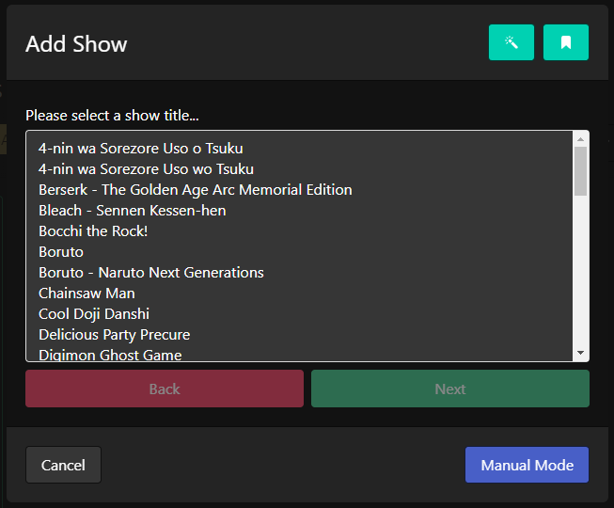Choose Boruto - Naruto Next Generations
The image size is (614, 508).
point(299,273)
